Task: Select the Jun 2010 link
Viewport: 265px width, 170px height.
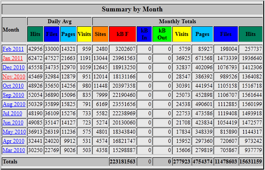Action: (x=13, y=123)
